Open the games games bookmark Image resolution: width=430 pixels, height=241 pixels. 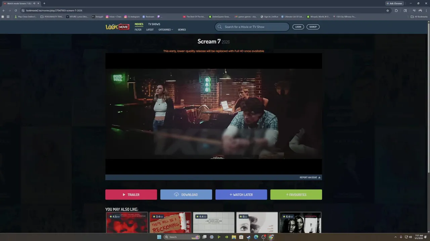(x=246, y=16)
